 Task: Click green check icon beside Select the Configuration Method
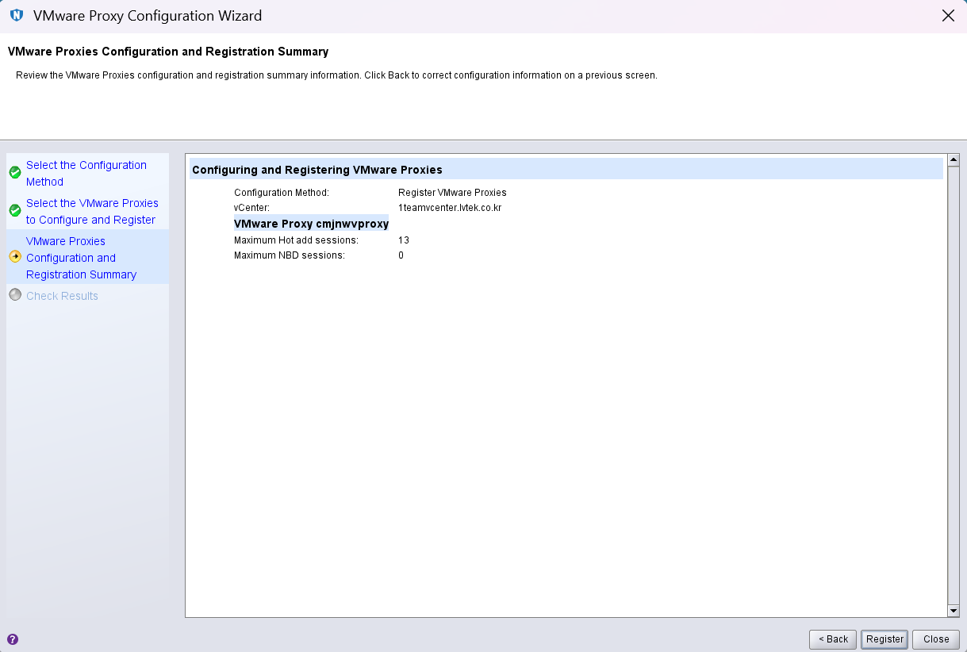coord(15,173)
